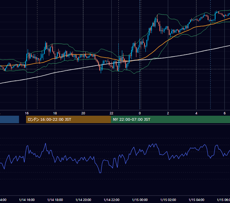Click the 1/14 16:00 time label
Image resolution: width=230 pixels, height=203 pixels.
pyautogui.click(x=27, y=200)
